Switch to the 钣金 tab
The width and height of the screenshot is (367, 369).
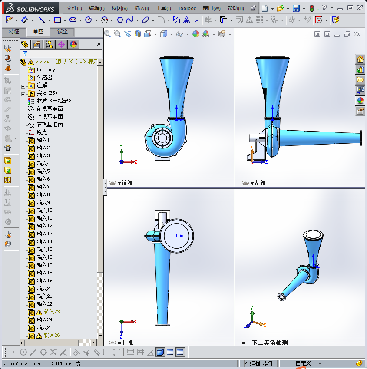pyautogui.click(x=63, y=32)
